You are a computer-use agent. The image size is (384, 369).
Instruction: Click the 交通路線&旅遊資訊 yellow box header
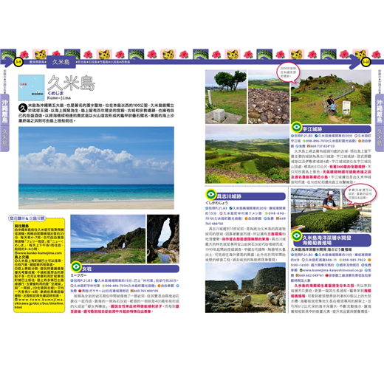tap(27, 218)
